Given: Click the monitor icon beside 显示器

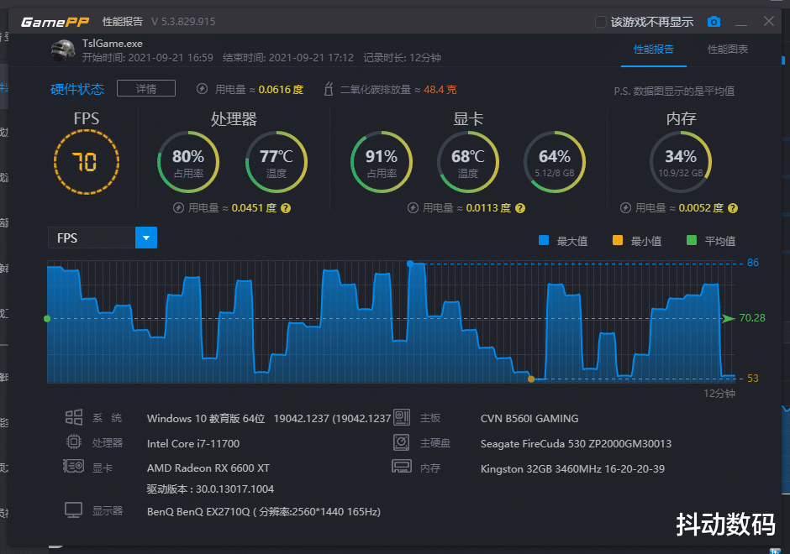Looking at the screenshot, I should click(x=74, y=510).
